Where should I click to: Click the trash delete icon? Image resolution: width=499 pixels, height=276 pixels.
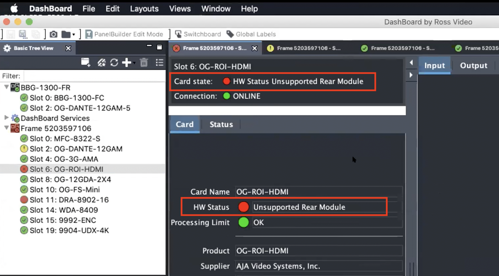tap(144, 62)
